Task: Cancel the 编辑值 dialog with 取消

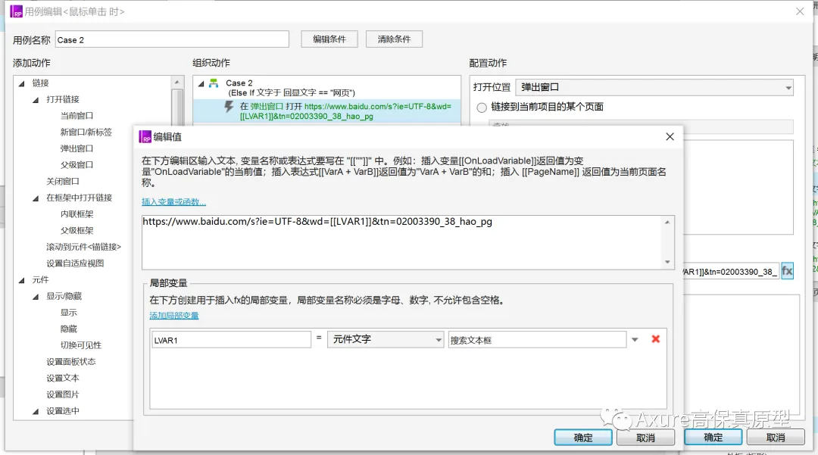Action: pos(645,438)
